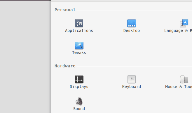Click the Desktop text label
The image size is (192, 113).
click(132, 31)
